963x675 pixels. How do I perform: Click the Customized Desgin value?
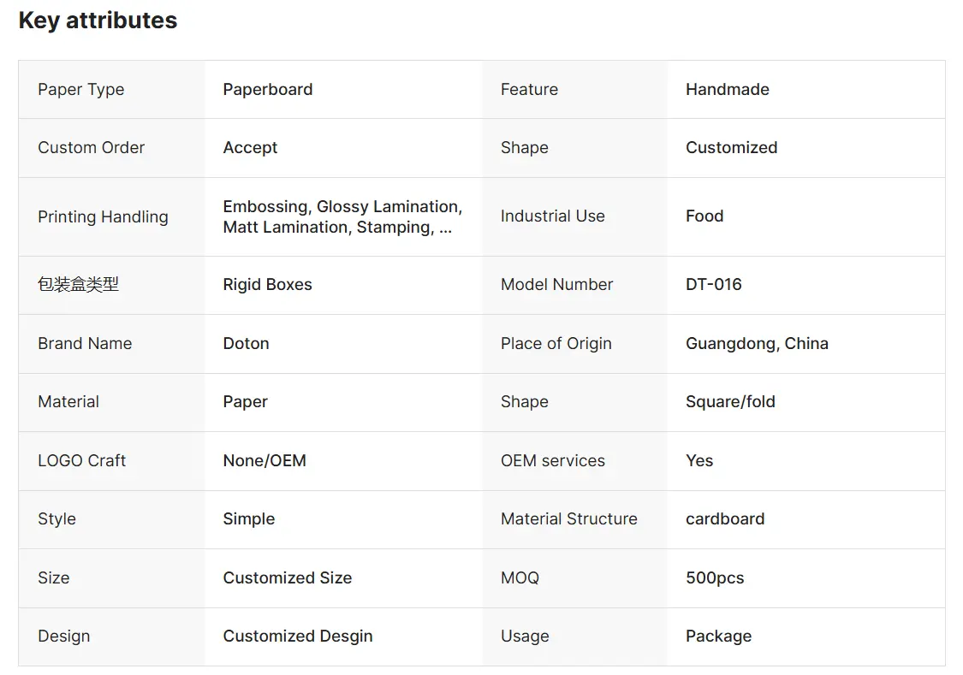tap(298, 637)
